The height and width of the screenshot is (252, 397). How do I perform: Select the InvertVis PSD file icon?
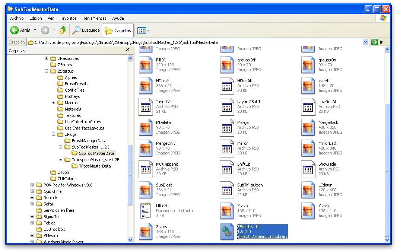click(x=146, y=107)
